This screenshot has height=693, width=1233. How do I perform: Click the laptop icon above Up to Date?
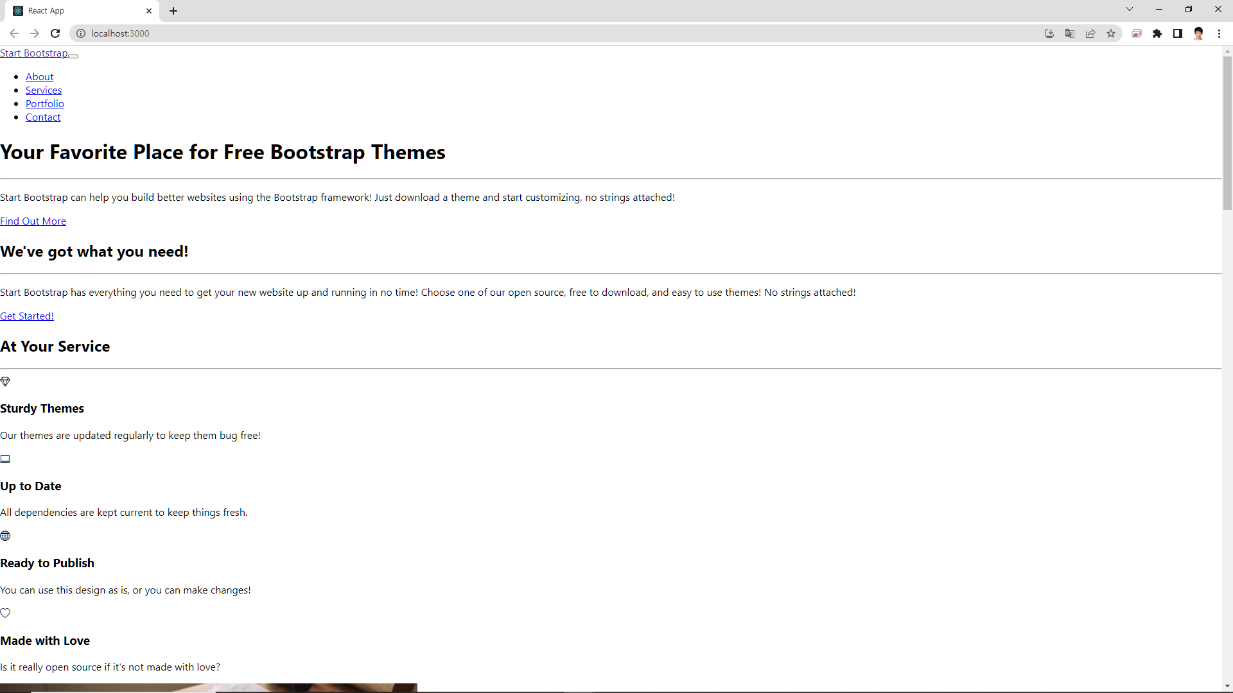pyautogui.click(x=5, y=459)
